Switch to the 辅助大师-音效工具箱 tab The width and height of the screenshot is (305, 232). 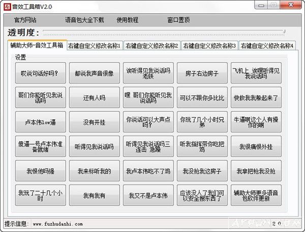pos(37,45)
